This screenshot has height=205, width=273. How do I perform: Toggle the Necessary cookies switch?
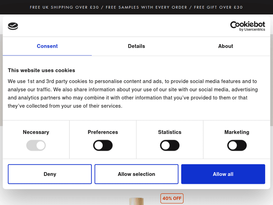click(36, 146)
